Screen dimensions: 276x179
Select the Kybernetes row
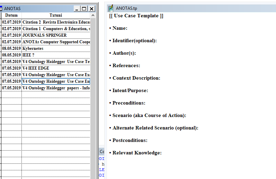[x=33, y=48]
